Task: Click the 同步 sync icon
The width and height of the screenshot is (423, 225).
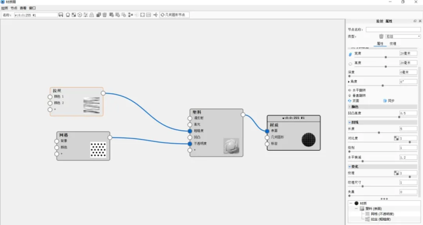Action: point(384,100)
